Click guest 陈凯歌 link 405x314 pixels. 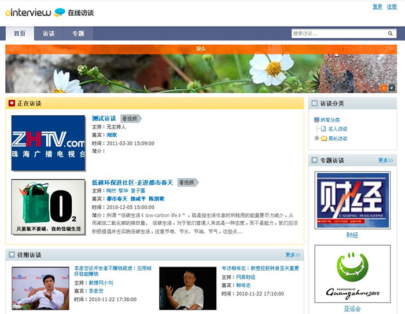(x=157, y=199)
